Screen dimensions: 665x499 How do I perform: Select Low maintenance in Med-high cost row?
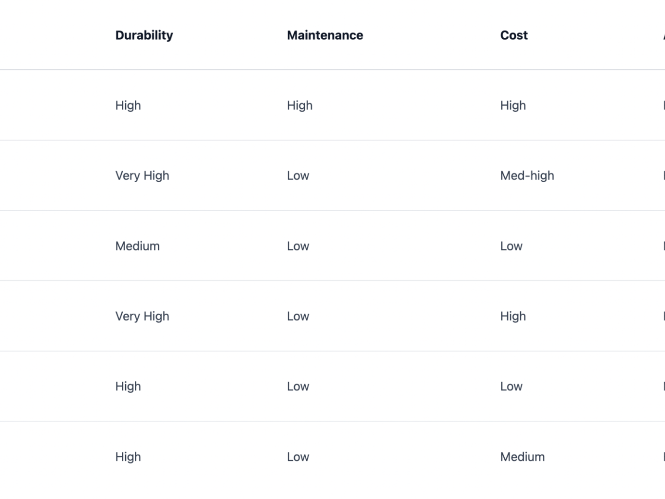coord(298,176)
